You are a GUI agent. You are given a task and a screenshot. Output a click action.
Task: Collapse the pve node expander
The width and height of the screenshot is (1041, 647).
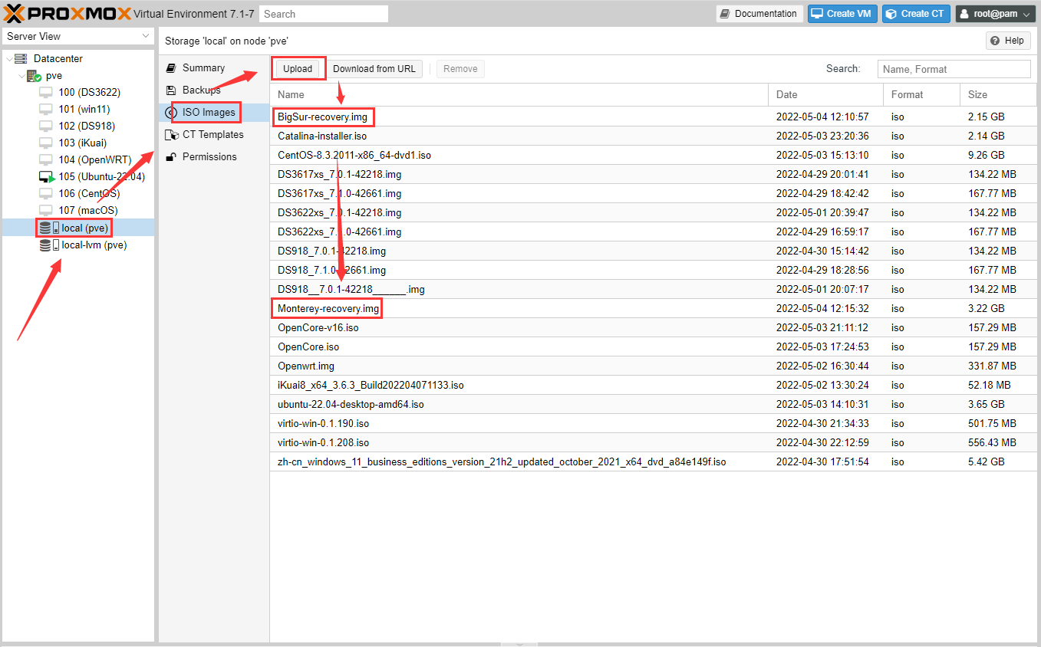point(21,76)
